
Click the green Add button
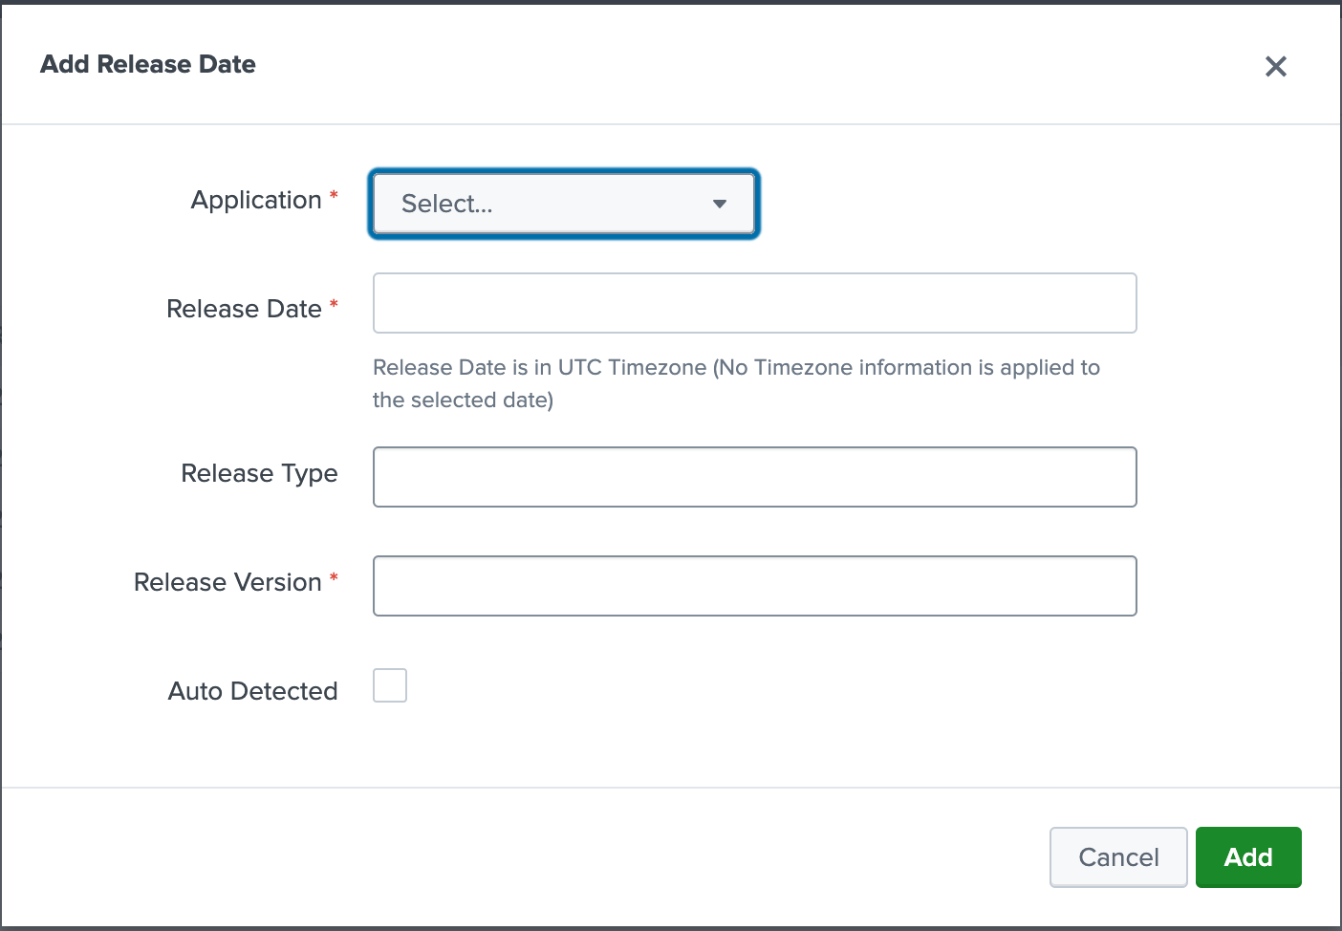pyautogui.click(x=1247, y=857)
